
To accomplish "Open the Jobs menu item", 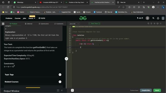I will pyautogui.click(x=24, y=18).
